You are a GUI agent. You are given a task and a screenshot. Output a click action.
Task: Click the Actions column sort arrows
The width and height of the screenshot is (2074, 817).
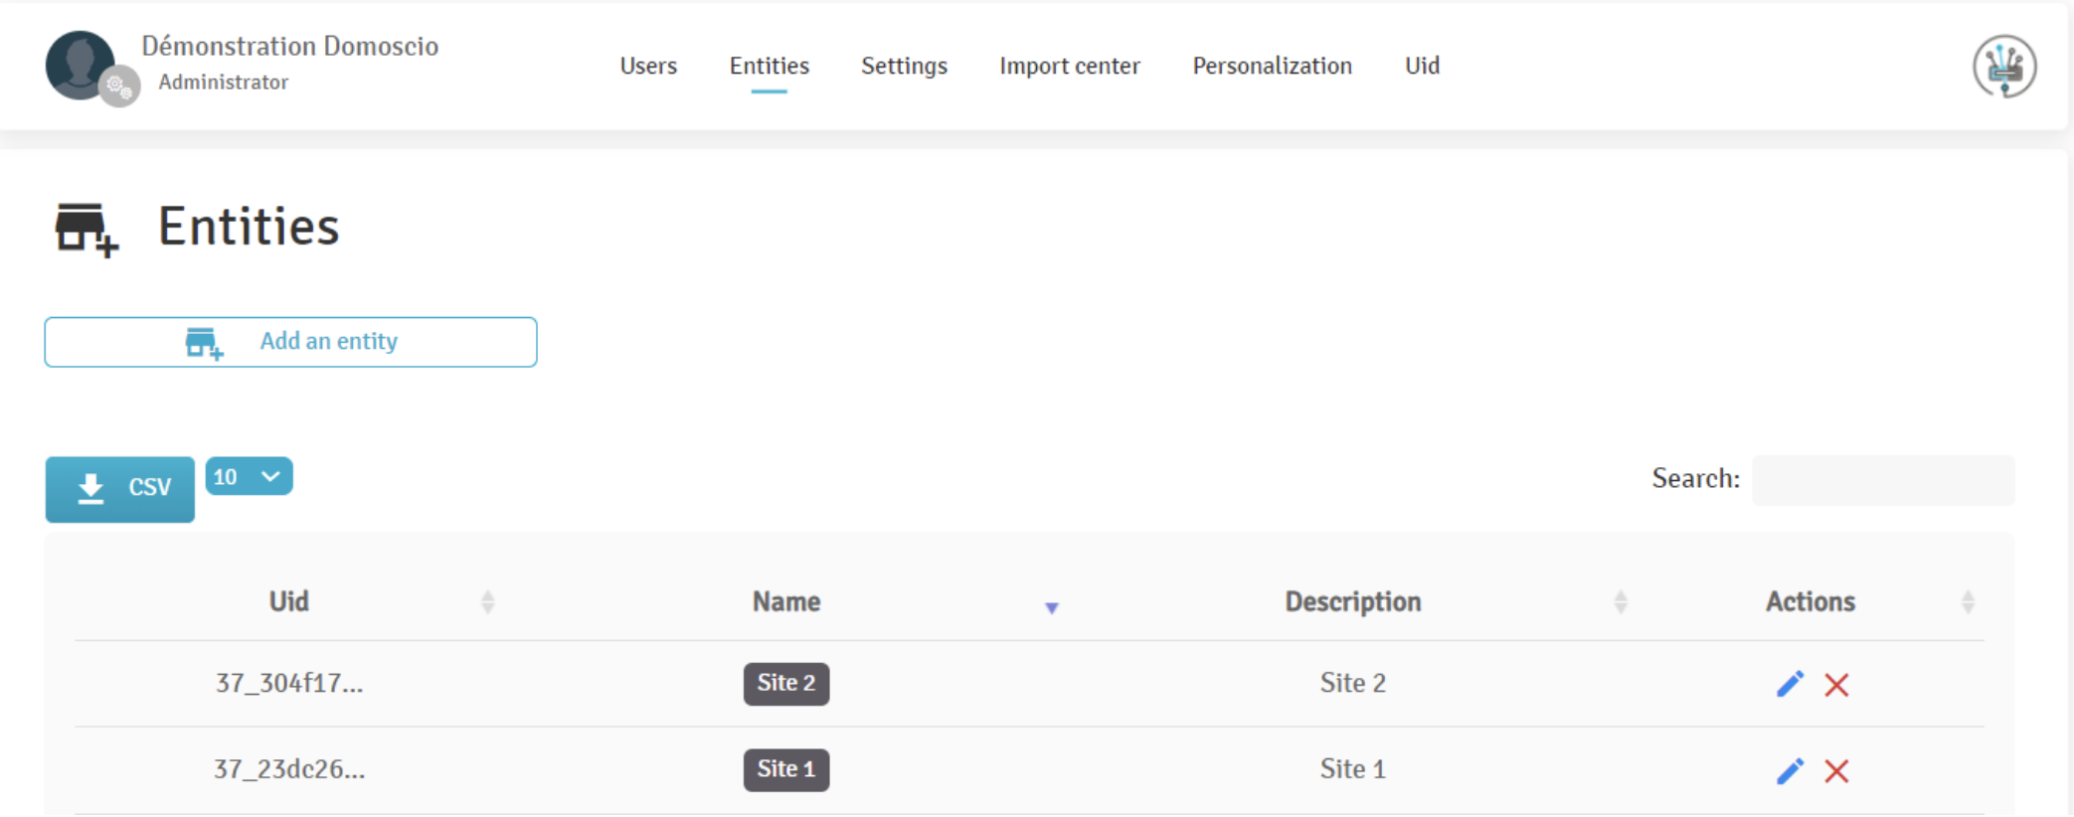(1967, 602)
